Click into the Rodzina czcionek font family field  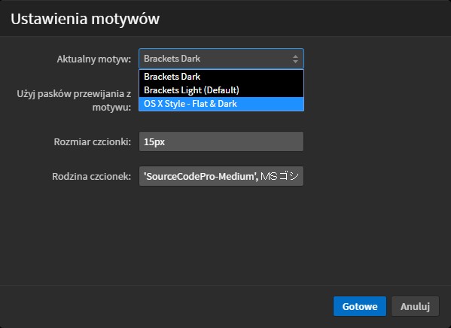point(221,176)
